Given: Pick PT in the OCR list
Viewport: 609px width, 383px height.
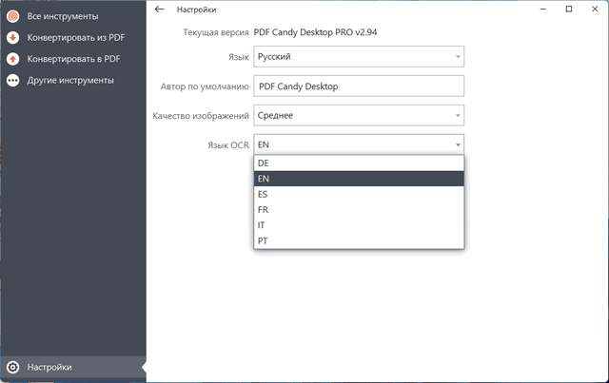Looking at the screenshot, I should (359, 240).
